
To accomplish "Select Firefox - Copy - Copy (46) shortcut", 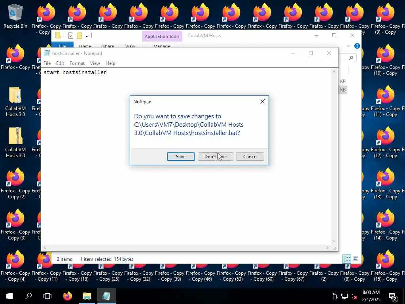I will [201, 273].
